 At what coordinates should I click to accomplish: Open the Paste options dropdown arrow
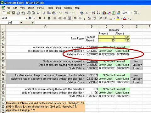pos(57,13)
